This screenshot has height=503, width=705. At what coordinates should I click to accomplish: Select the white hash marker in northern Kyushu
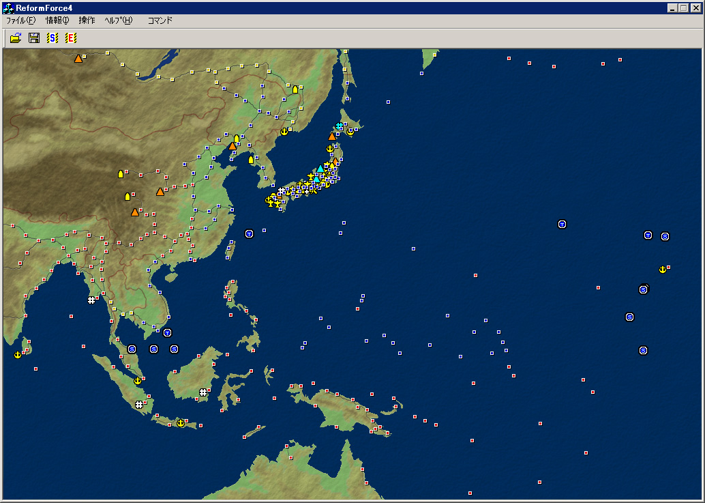pyautogui.click(x=282, y=191)
